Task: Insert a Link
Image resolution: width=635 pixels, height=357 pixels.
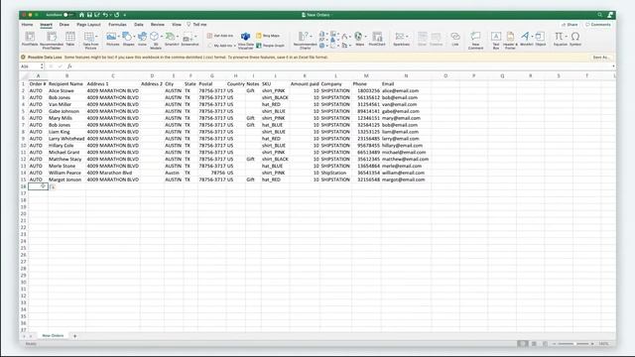Action: [x=455, y=40]
